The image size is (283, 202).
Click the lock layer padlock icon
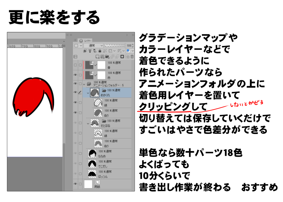coord(100,51)
